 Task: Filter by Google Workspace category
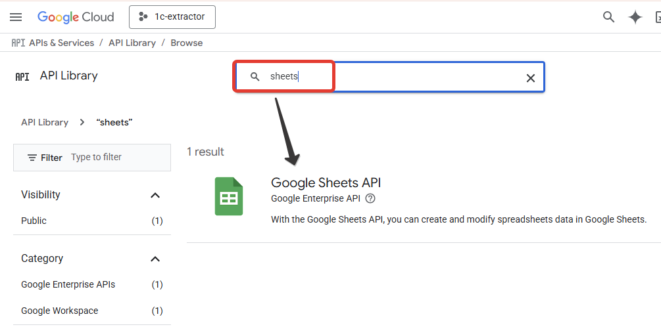point(59,311)
